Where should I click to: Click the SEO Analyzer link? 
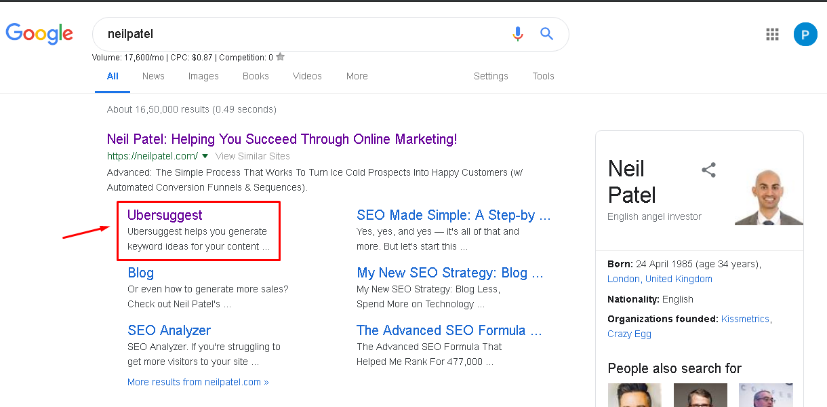tap(169, 330)
